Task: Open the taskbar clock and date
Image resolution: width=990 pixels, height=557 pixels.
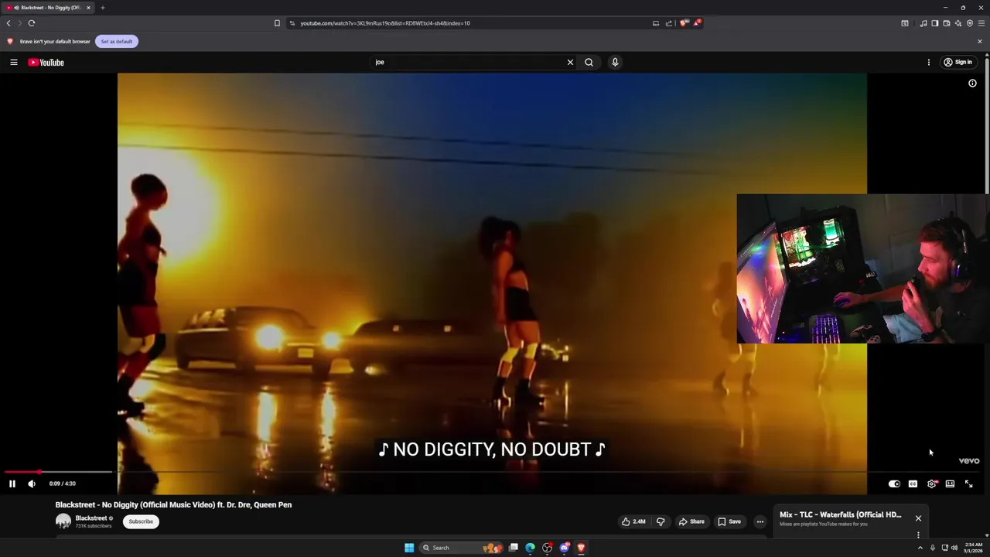Action: tap(974, 548)
